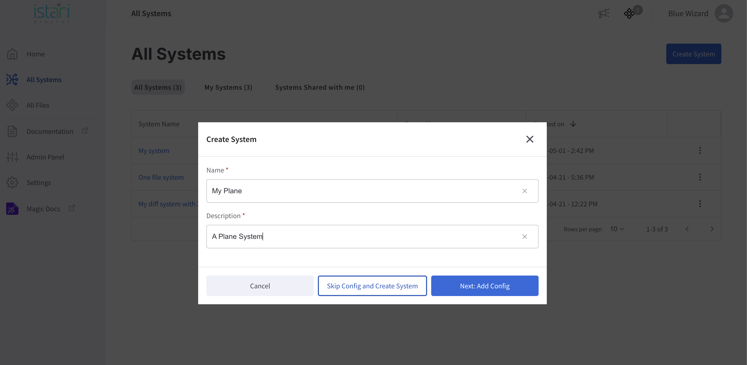Click the Next: Add Config button
This screenshot has width=747, height=365.
[484, 286]
